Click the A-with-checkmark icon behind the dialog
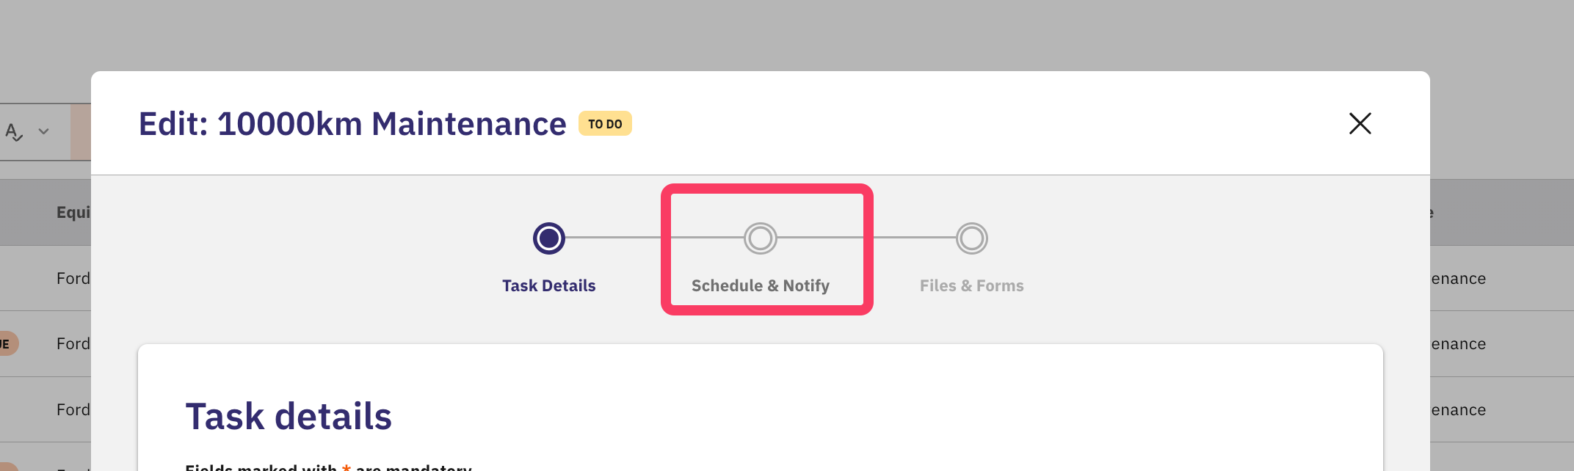The height and width of the screenshot is (471, 1574). pyautogui.click(x=14, y=132)
